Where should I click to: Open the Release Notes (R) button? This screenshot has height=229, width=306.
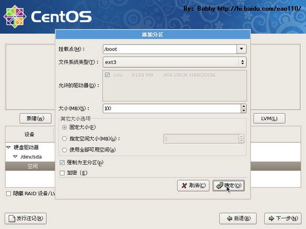(x=26, y=218)
